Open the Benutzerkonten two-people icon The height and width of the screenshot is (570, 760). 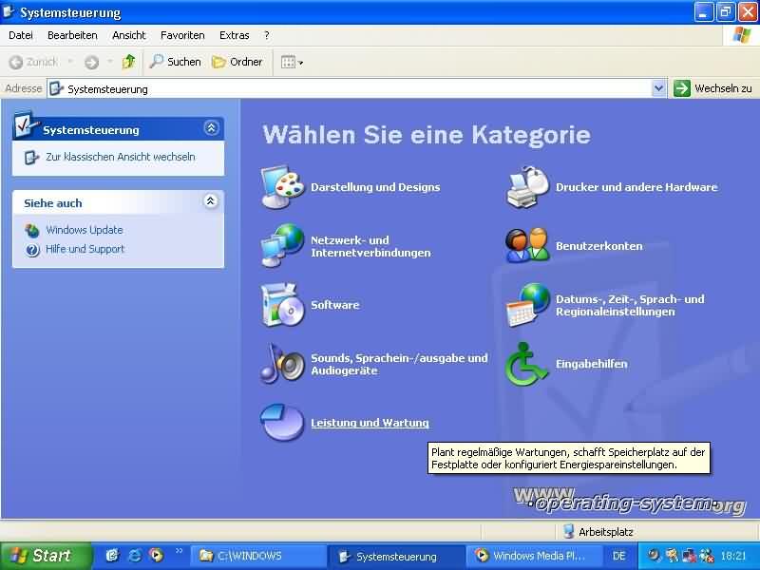(527, 246)
